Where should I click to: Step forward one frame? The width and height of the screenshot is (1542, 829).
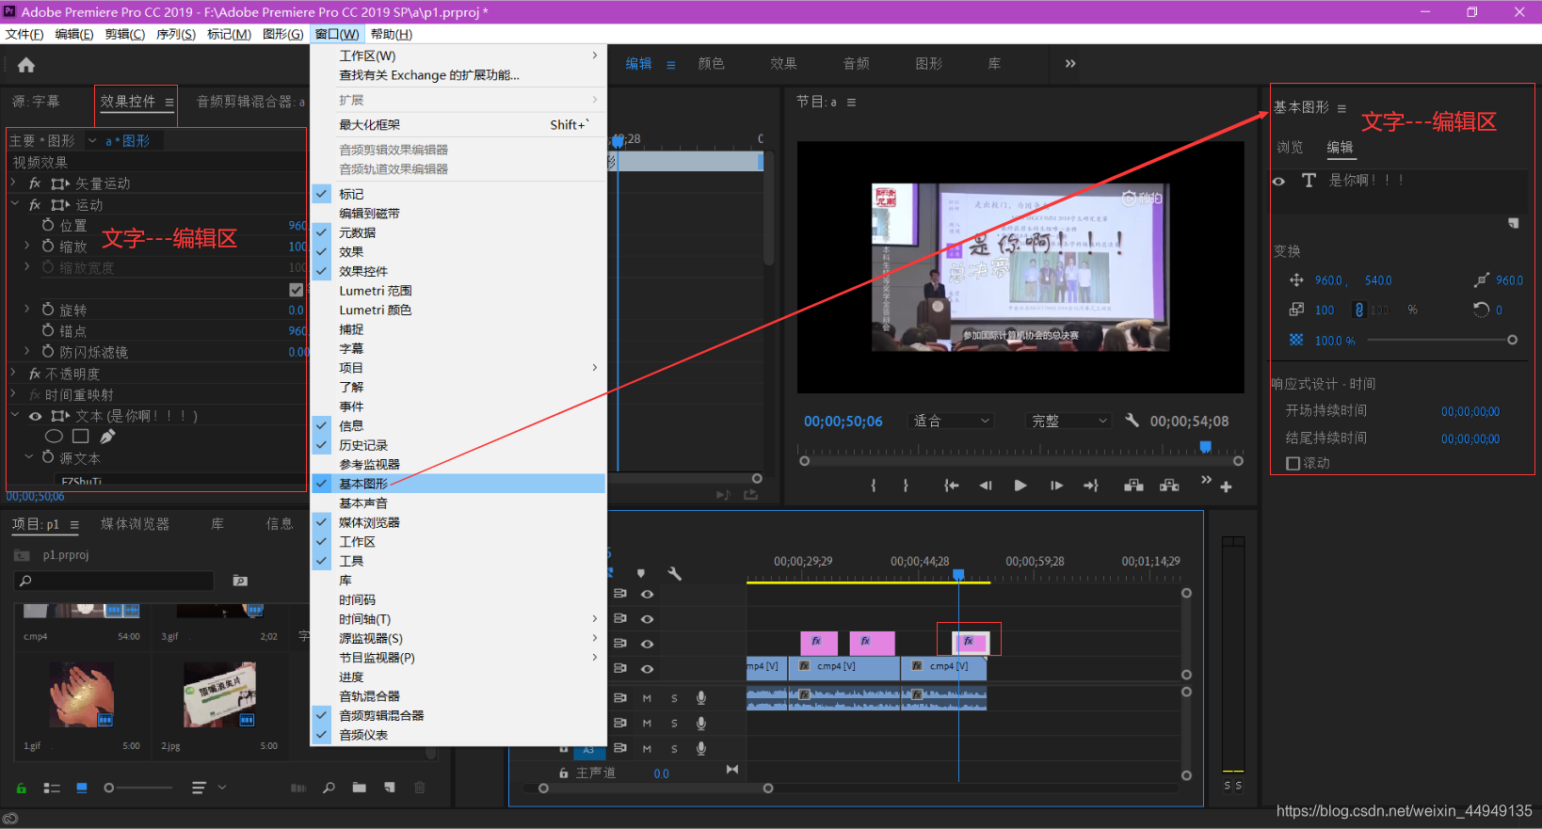(x=1056, y=486)
